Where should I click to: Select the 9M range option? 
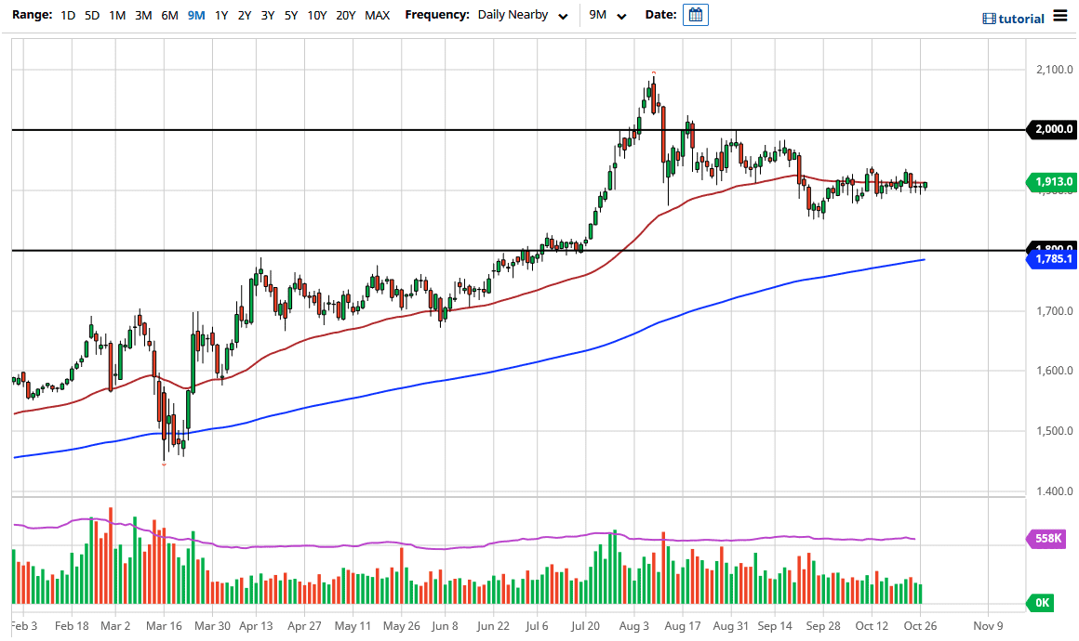point(196,15)
